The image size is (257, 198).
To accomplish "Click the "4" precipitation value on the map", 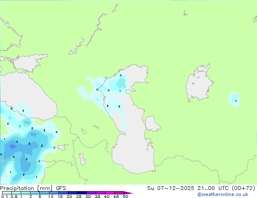I will pos(17,142).
